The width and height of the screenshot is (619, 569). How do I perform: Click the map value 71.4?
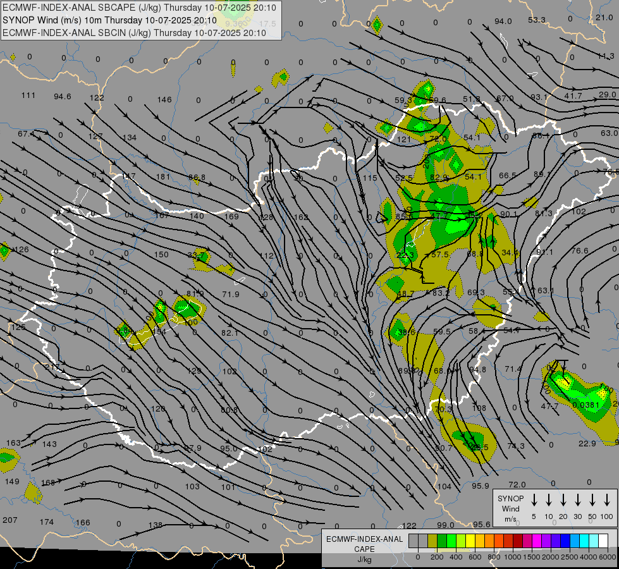(x=513, y=369)
